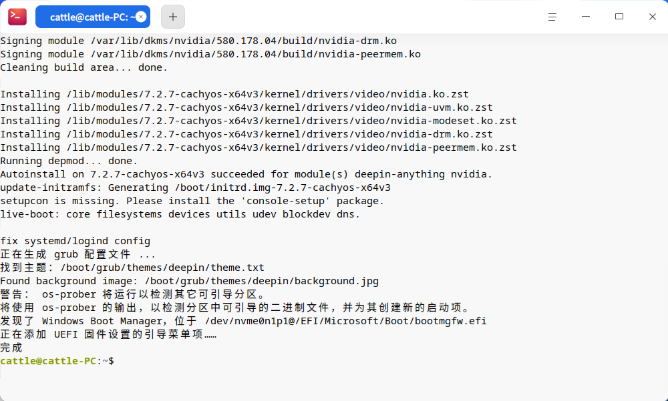Click the final '完成' output line
668x401 pixels.
(x=11, y=348)
